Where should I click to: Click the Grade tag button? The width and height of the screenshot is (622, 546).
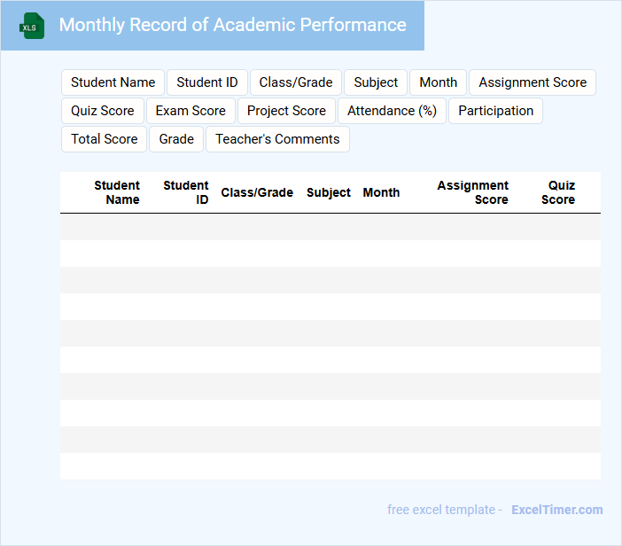point(176,139)
